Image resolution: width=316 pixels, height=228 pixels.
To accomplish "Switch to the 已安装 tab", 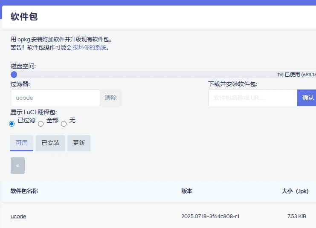I will pyautogui.click(x=50, y=143).
